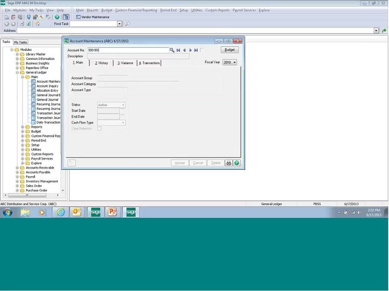
Task: Click the back arrow in navigation toolbar
Action: click(7, 24)
